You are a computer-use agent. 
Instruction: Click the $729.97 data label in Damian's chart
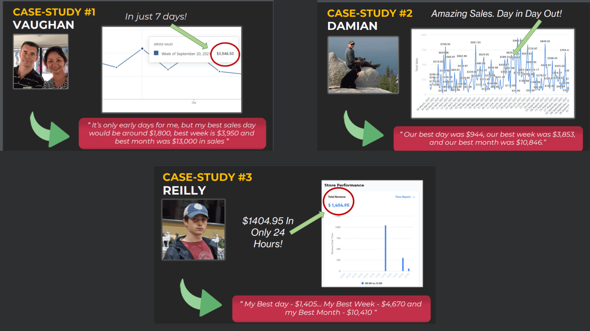(532, 49)
